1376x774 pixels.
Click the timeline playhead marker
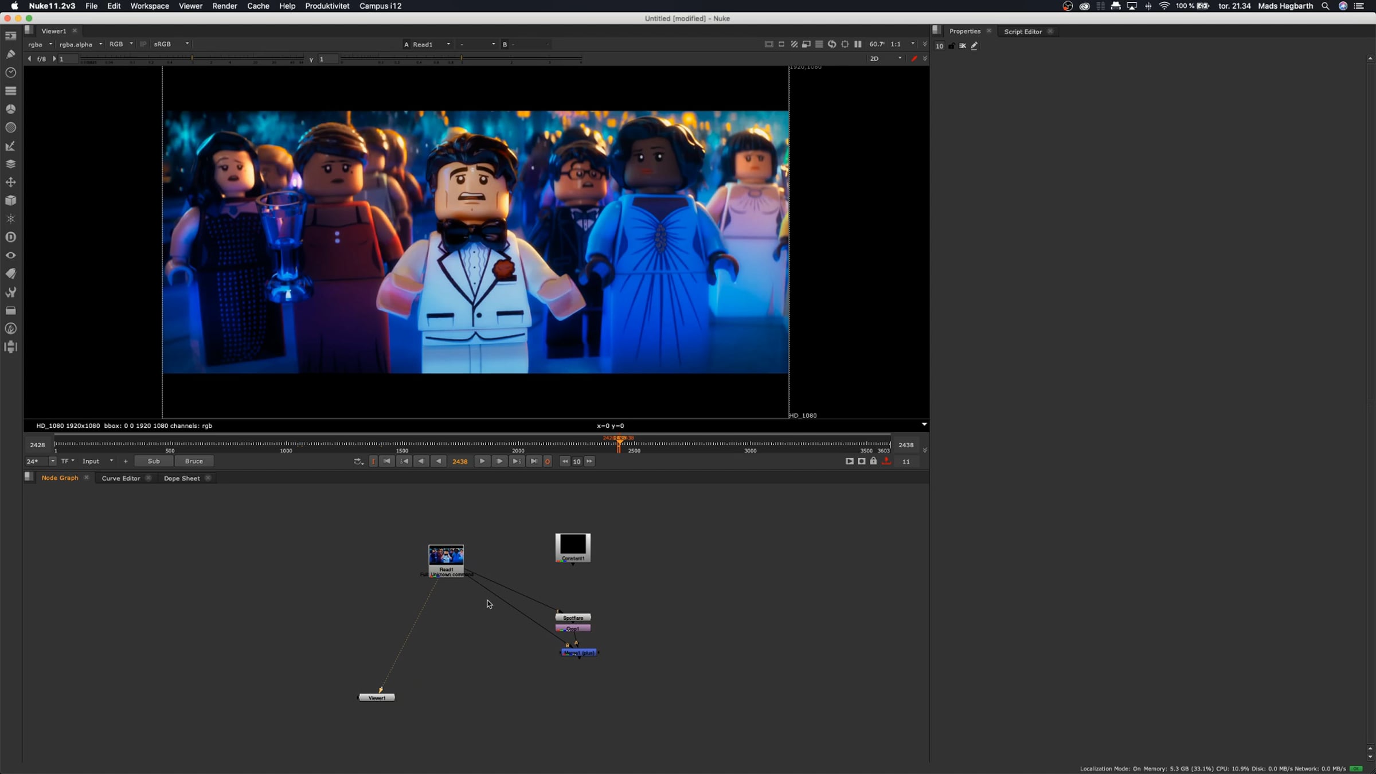point(619,443)
